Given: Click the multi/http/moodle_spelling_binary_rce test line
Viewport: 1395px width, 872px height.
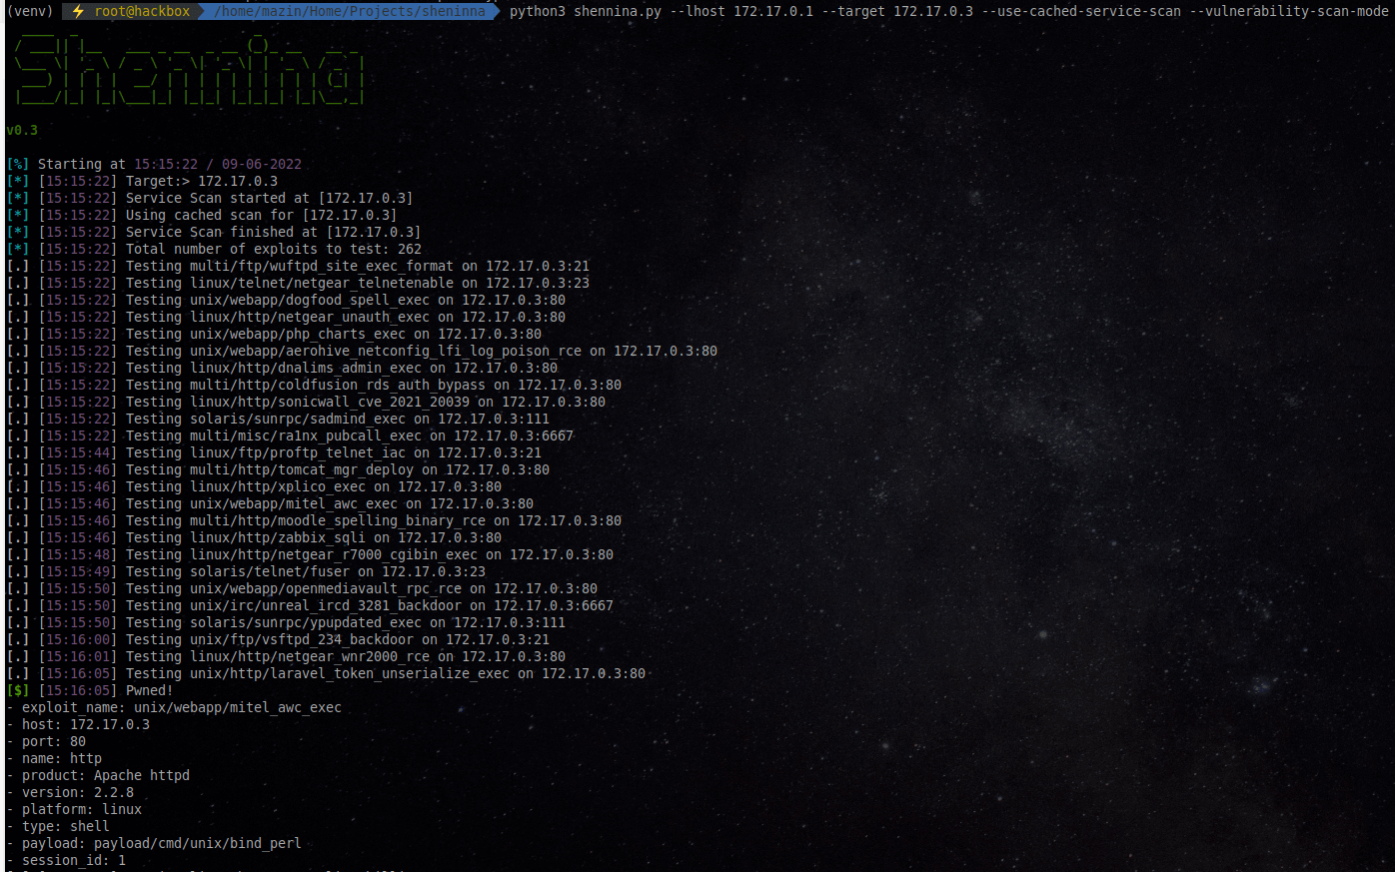Looking at the screenshot, I should 314,520.
